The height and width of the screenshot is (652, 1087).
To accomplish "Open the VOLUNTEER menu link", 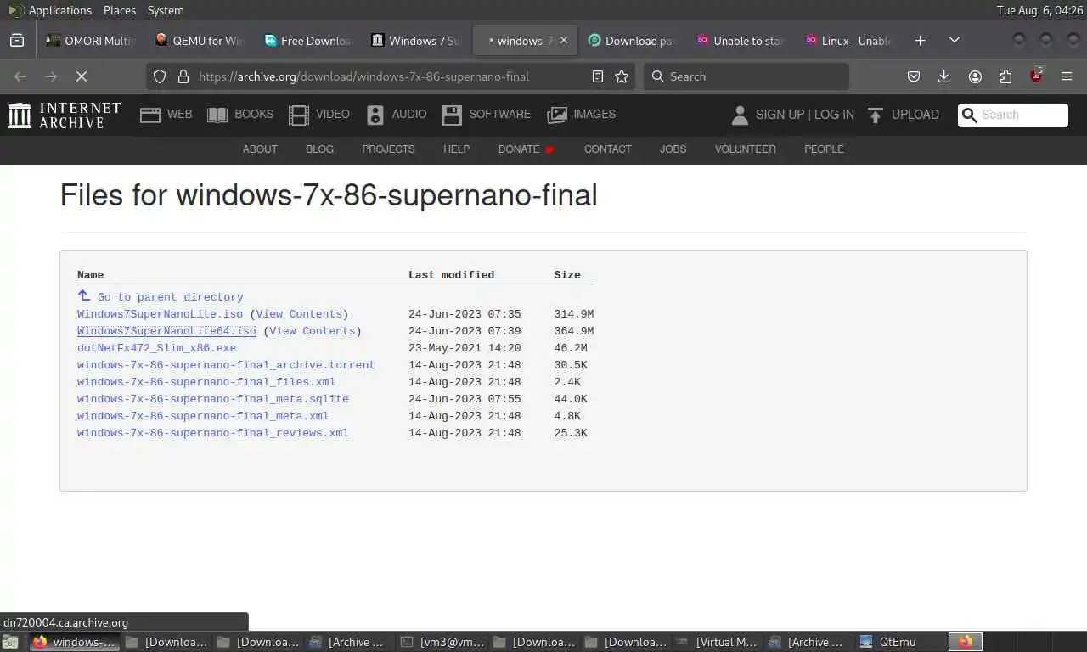I will (745, 149).
